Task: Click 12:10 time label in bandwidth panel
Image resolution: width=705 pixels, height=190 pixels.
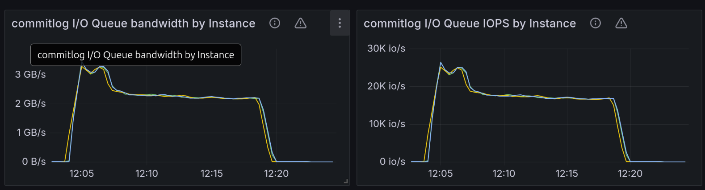Action: click(147, 174)
